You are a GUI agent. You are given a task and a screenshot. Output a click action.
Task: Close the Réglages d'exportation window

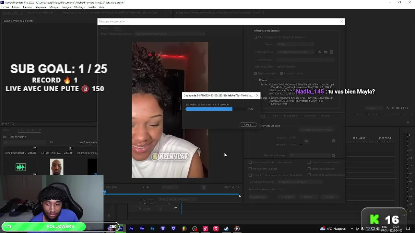click(341, 21)
